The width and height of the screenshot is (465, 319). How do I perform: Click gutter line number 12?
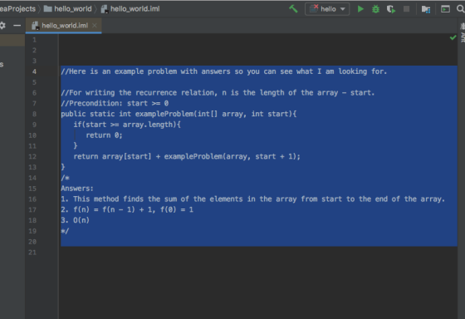32,156
